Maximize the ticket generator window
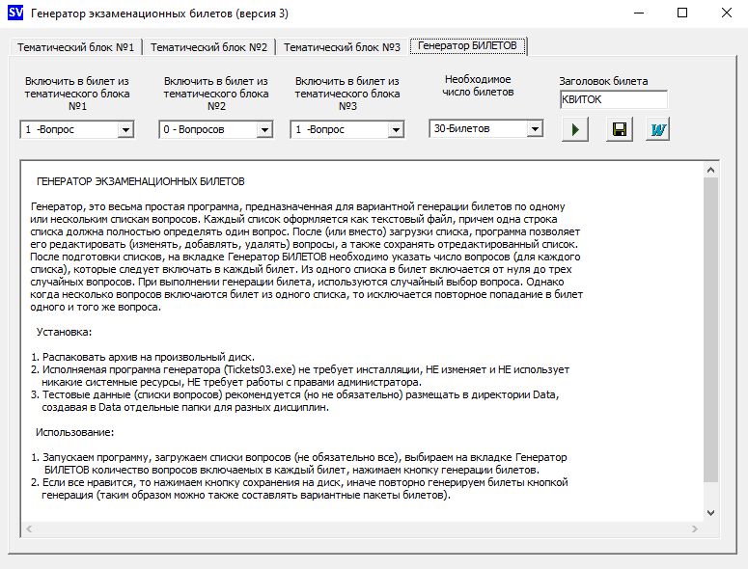Screen dimensions: 748x569 [682, 14]
